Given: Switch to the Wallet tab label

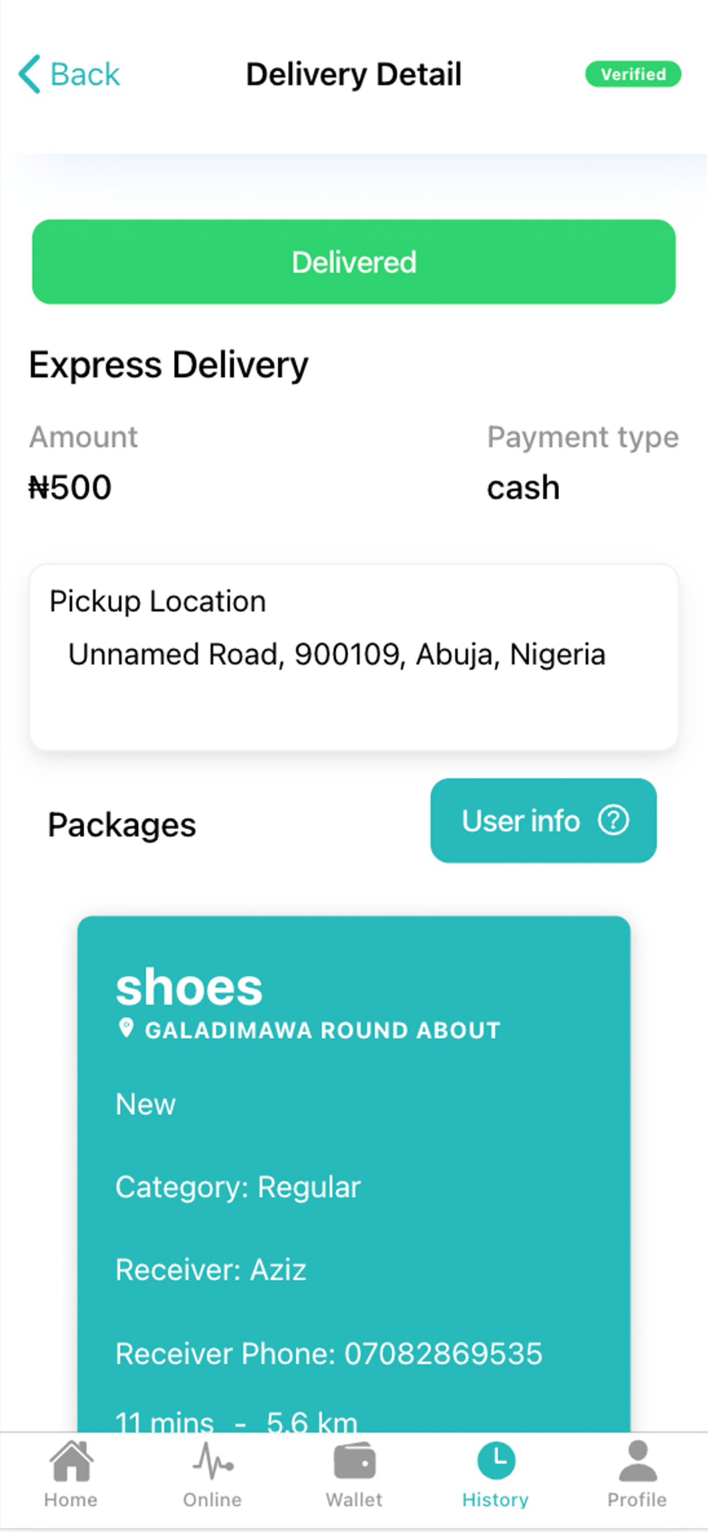Looking at the screenshot, I should point(354,1500).
